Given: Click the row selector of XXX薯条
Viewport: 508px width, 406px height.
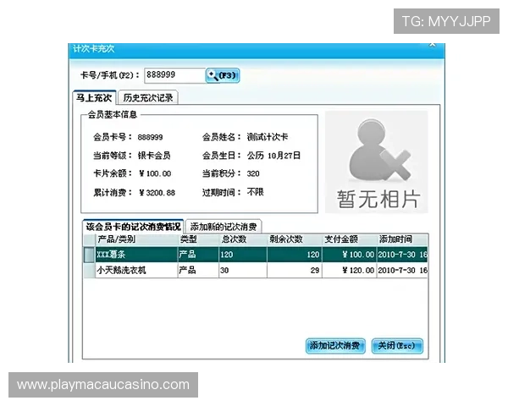Looking at the screenshot, I should [89, 255].
